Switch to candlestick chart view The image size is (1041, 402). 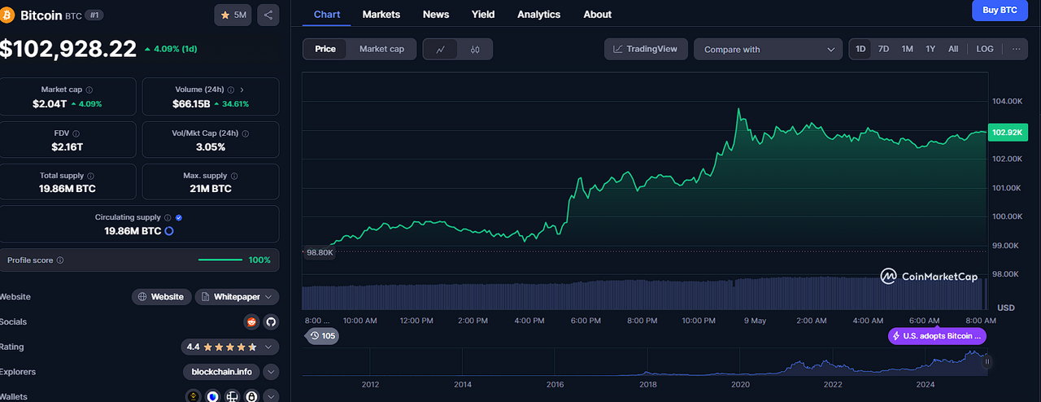475,50
